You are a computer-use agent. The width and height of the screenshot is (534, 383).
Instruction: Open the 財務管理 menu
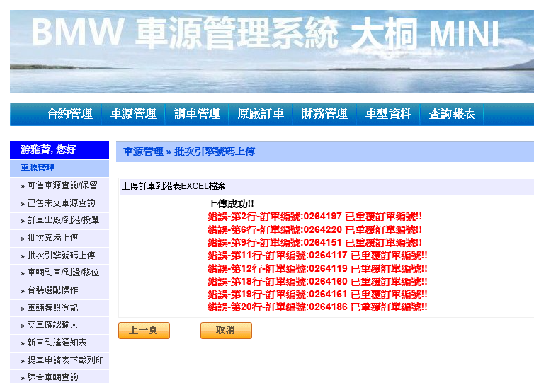pyautogui.click(x=324, y=114)
